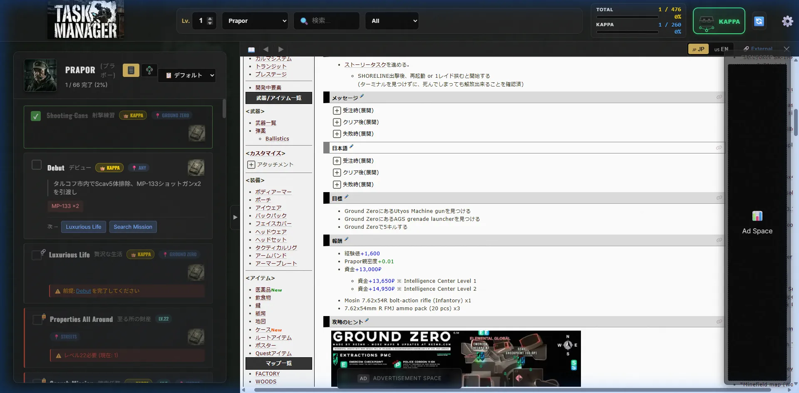Expand アタッチメント in sidebar
This screenshot has width=799, height=393.
coord(251,165)
